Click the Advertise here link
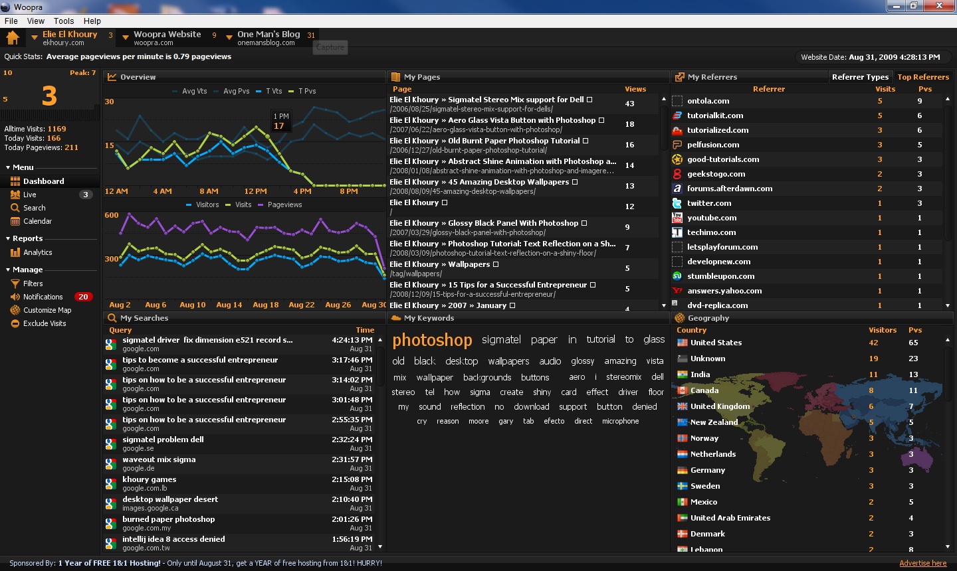The width and height of the screenshot is (957, 571). pyautogui.click(x=922, y=563)
